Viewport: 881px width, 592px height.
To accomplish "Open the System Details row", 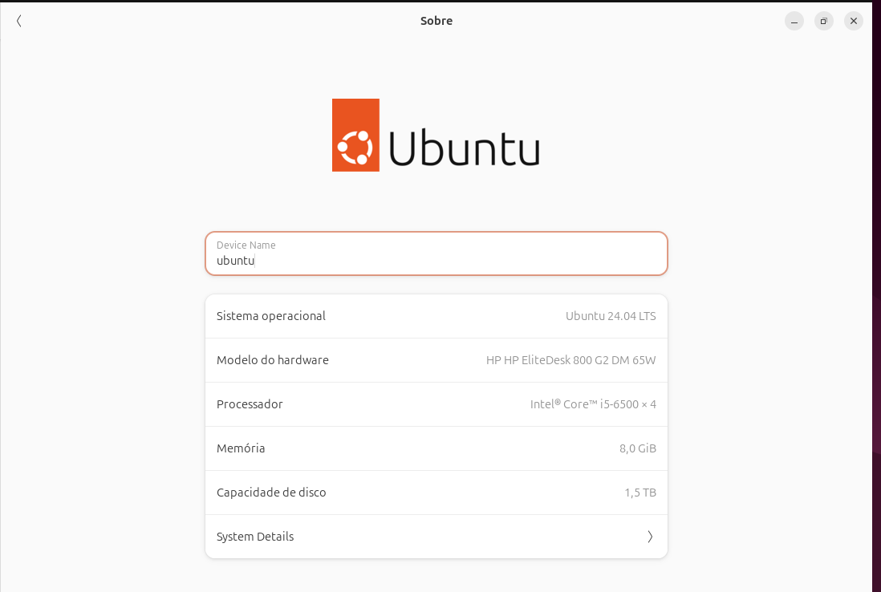I will [436, 537].
